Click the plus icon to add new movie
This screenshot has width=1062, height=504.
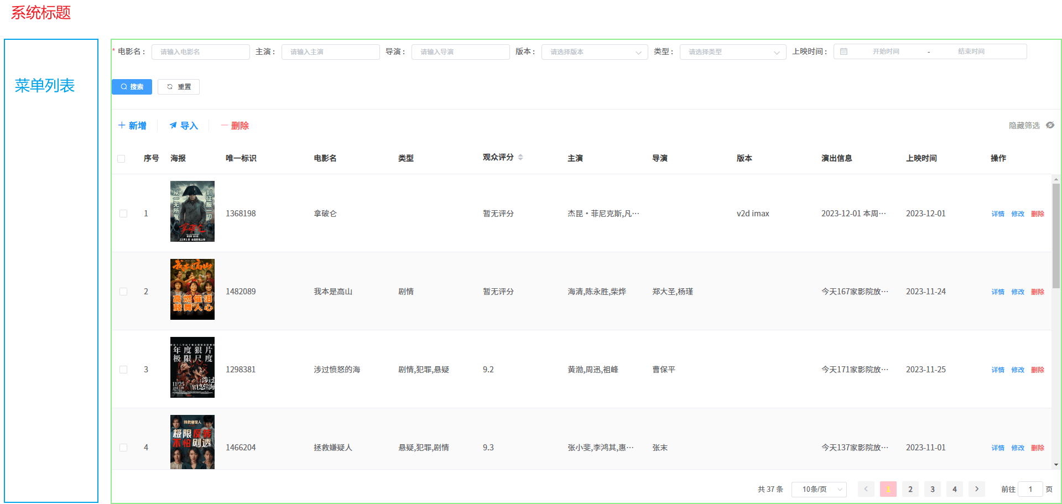pyautogui.click(x=122, y=126)
